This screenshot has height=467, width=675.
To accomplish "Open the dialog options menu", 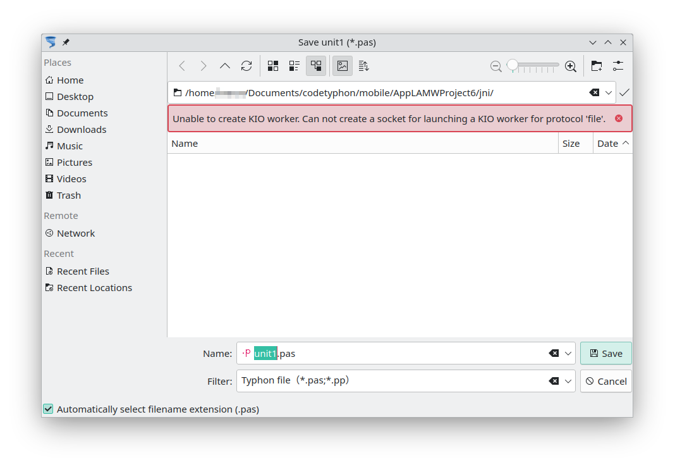I will [x=618, y=66].
